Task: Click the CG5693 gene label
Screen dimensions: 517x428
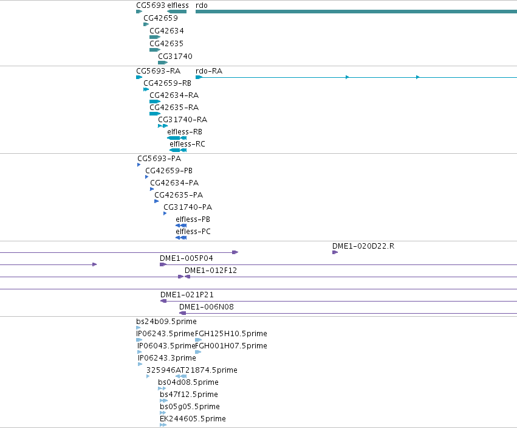Action: pyautogui.click(x=151, y=5)
